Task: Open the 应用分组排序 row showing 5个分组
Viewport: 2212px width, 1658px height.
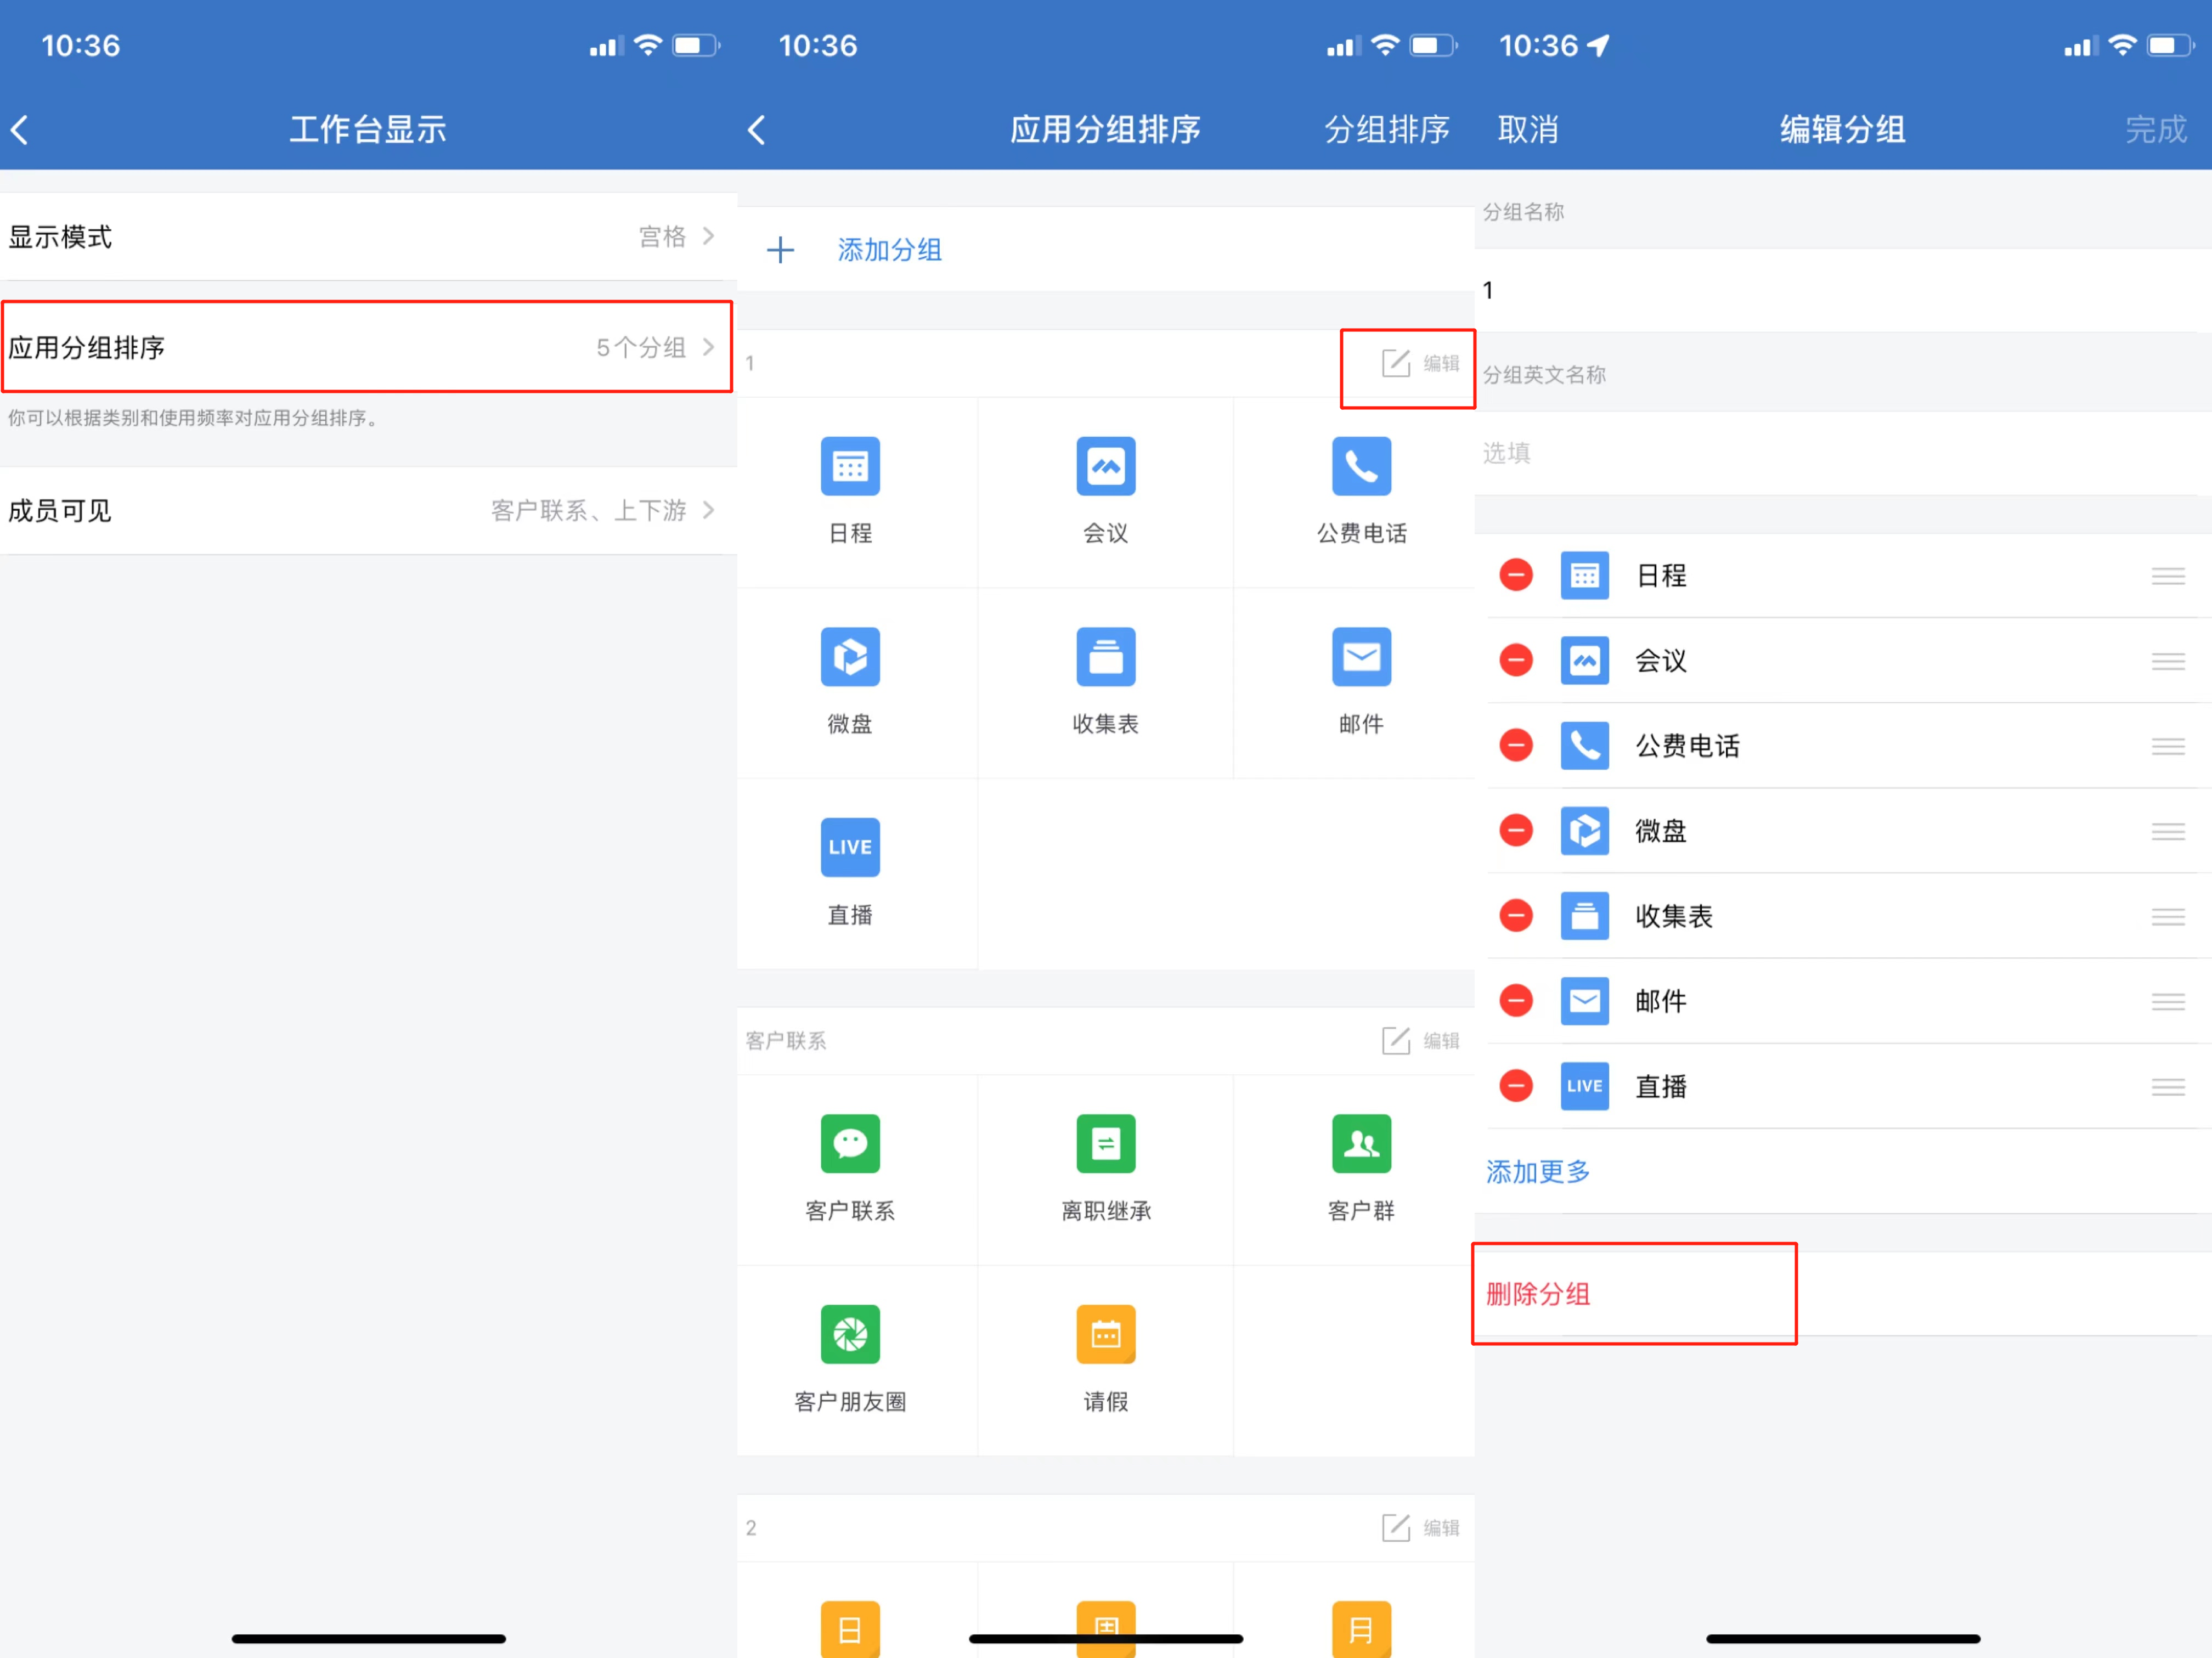Action: 368,347
